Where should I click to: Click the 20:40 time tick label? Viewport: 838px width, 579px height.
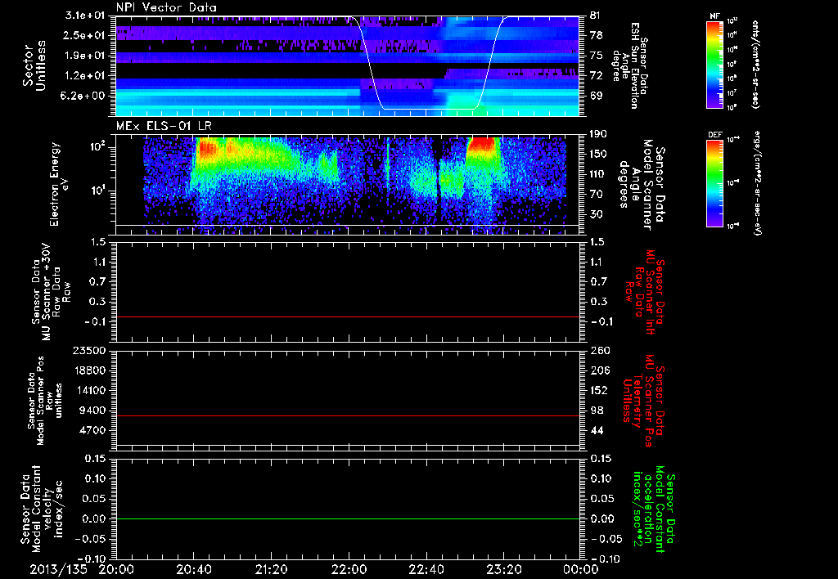pos(193,569)
